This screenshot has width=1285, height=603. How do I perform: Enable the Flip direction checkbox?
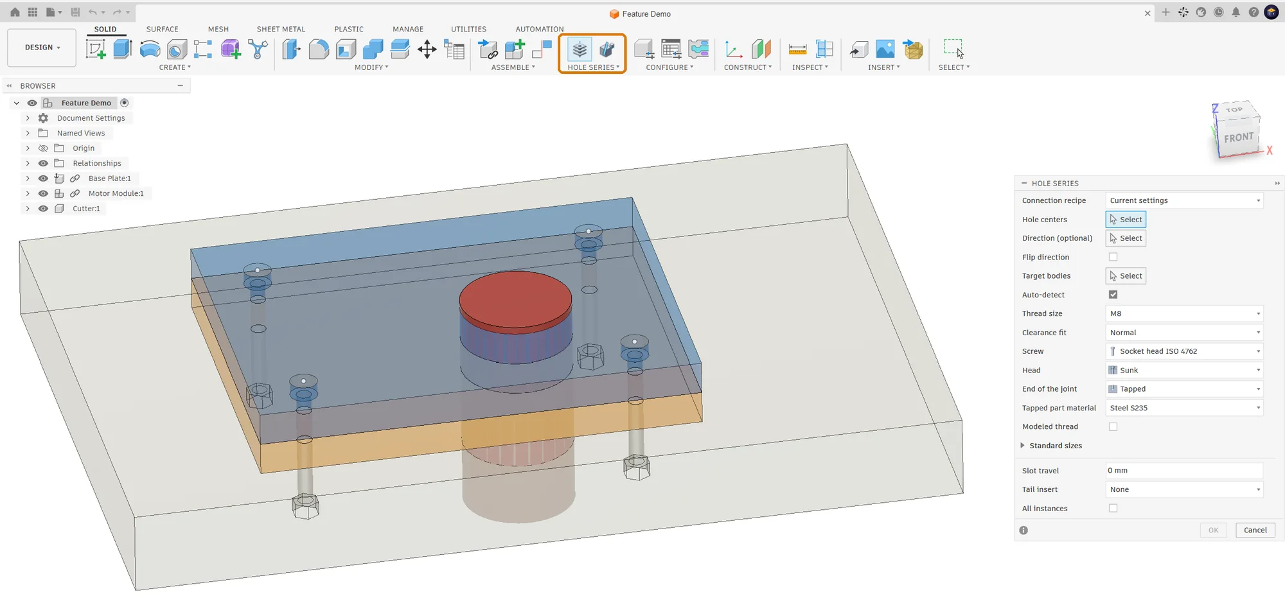click(x=1113, y=257)
